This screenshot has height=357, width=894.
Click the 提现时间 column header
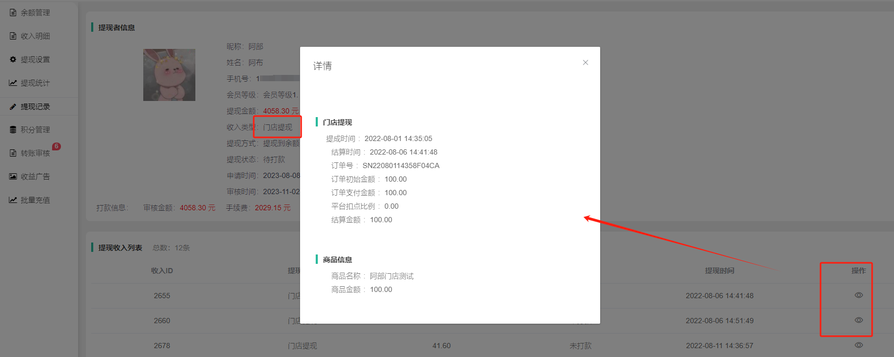click(x=719, y=271)
